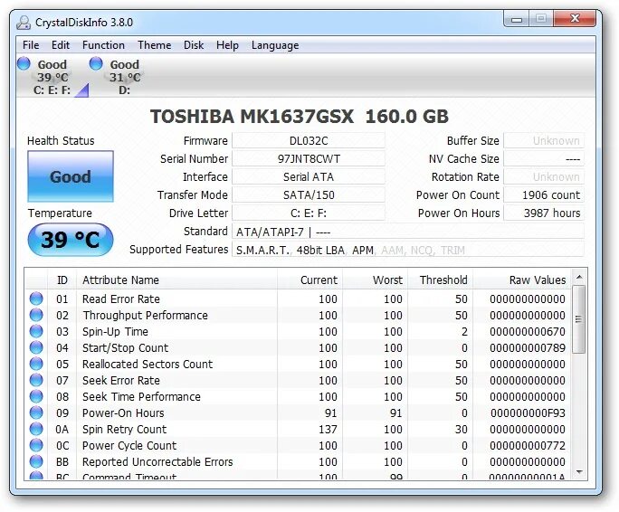Open the Edit menu
Viewport: 619px width, 512px height.
click(61, 45)
